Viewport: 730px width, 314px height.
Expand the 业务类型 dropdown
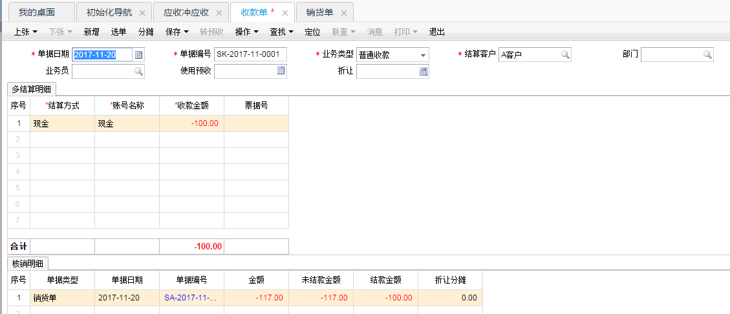click(x=423, y=56)
